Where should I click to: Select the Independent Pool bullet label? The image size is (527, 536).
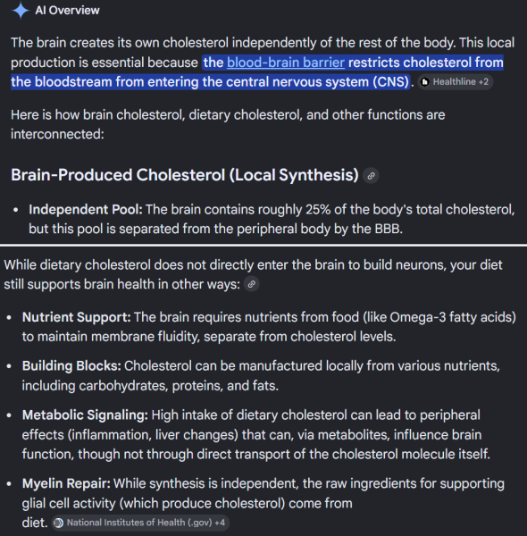(86, 209)
